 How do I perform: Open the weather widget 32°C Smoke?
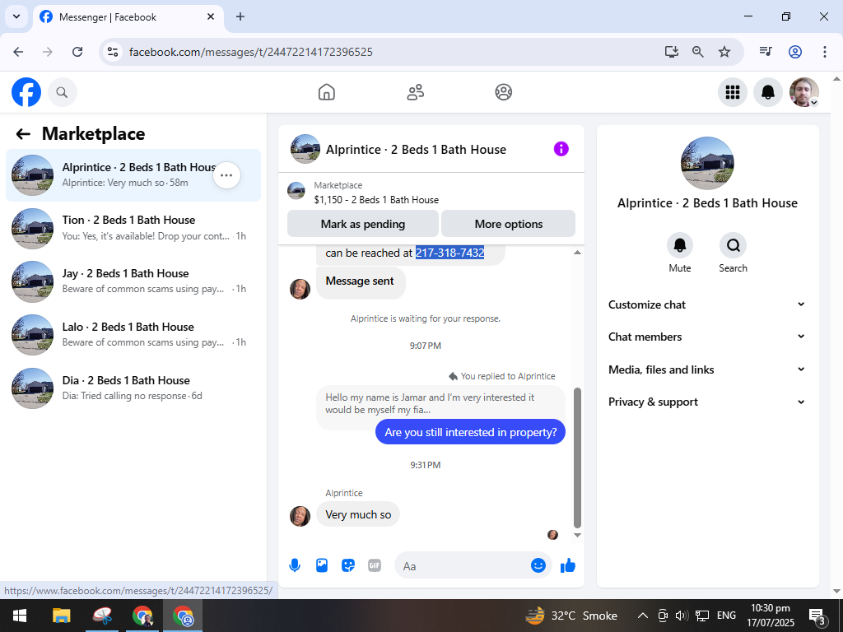(571, 616)
